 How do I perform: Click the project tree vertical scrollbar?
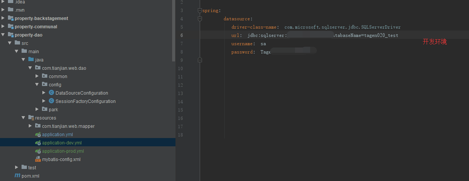174,30
